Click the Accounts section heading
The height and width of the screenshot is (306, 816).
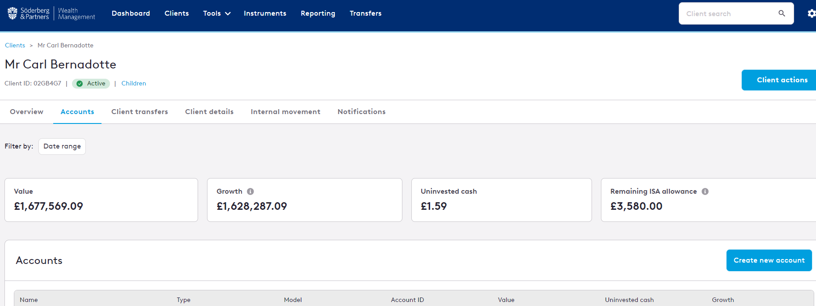tap(39, 260)
